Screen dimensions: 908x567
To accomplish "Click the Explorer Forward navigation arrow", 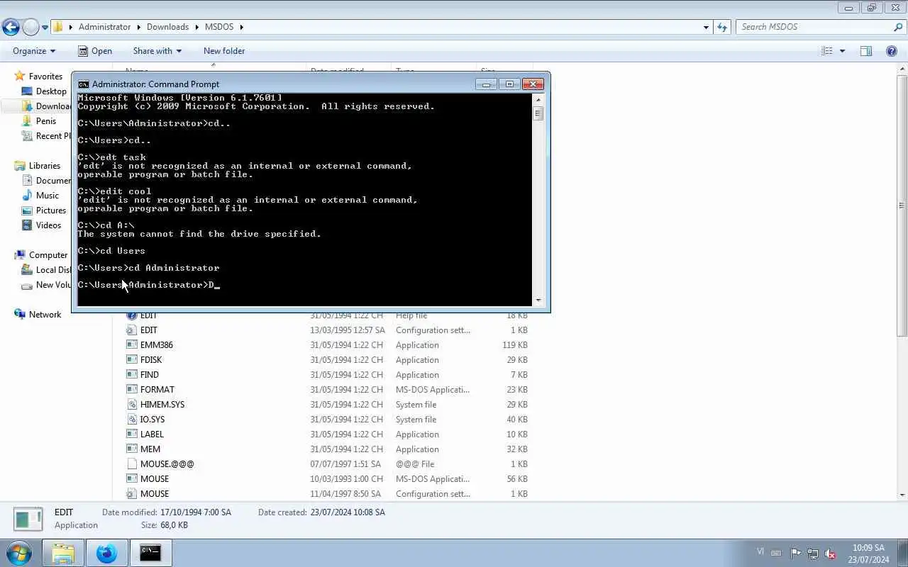I will [31, 27].
